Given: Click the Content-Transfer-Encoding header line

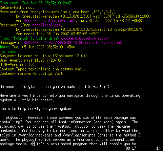Looking at the screenshot, I should 31,73.
